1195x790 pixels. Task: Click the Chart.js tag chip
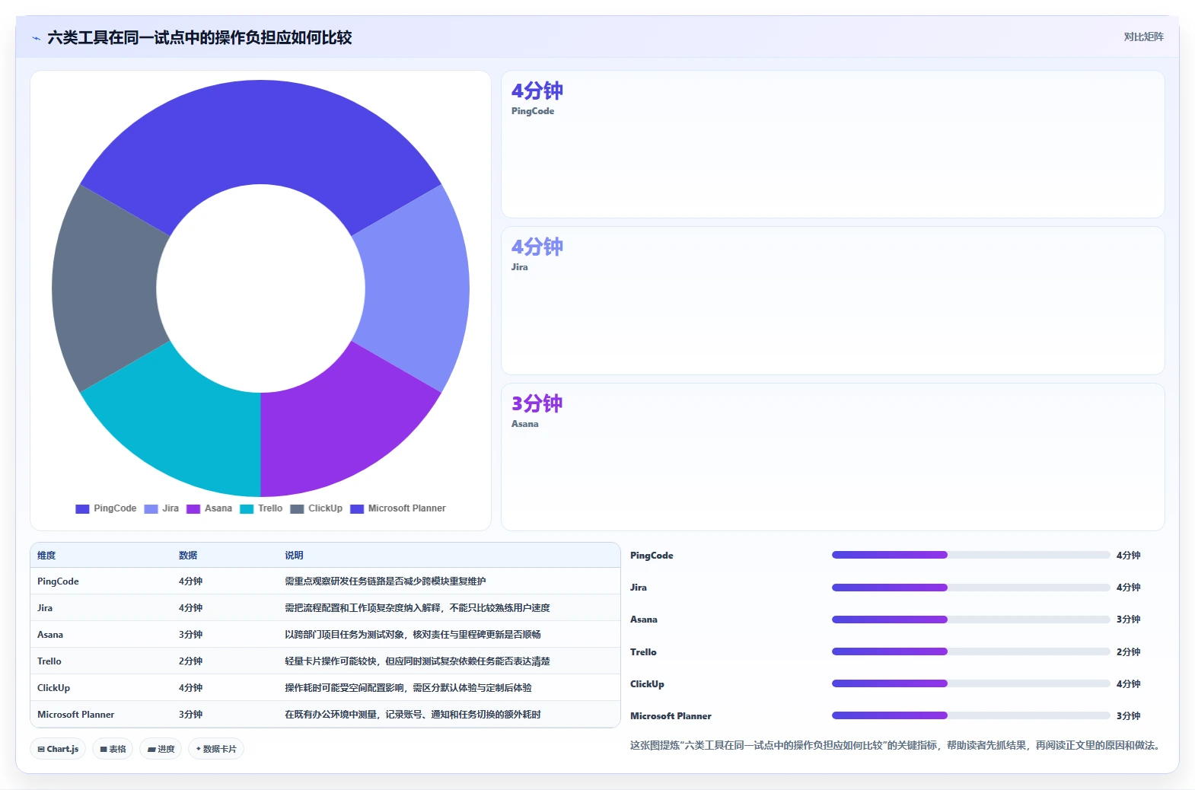coord(58,749)
